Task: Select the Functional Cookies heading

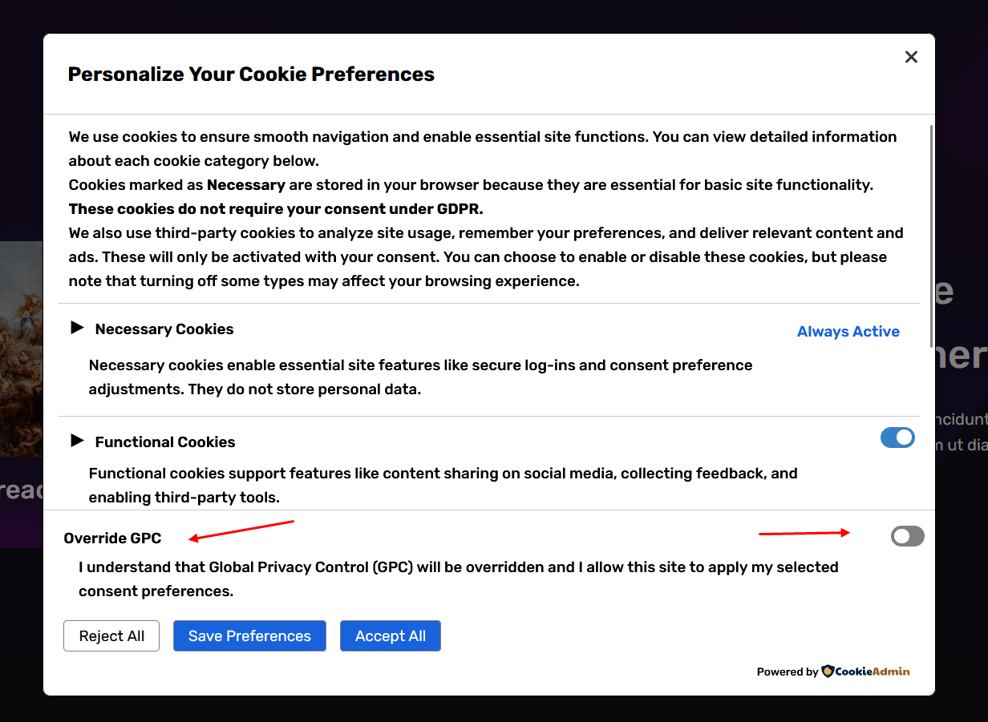Action: (x=165, y=442)
